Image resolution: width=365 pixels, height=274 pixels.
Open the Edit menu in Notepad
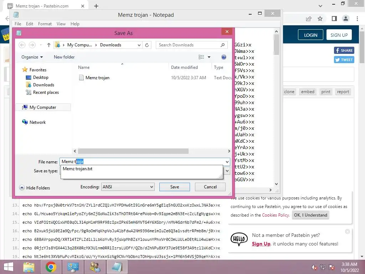point(29,24)
